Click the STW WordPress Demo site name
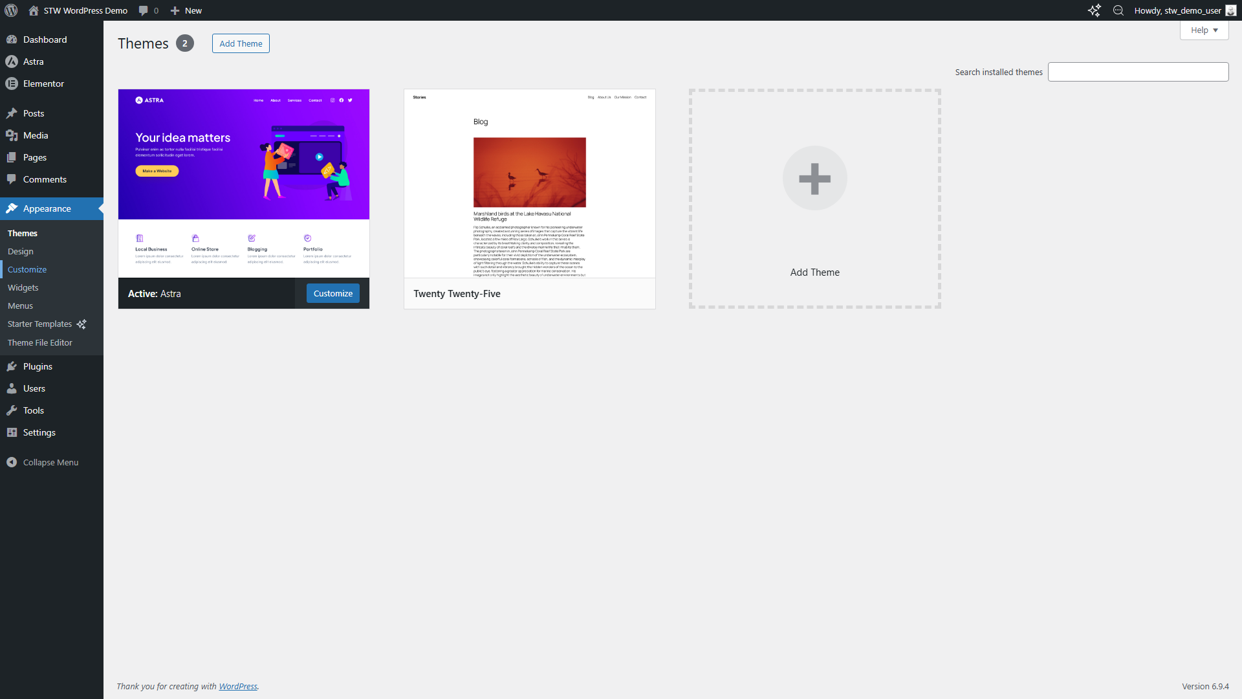Image resolution: width=1242 pixels, height=699 pixels. (85, 10)
